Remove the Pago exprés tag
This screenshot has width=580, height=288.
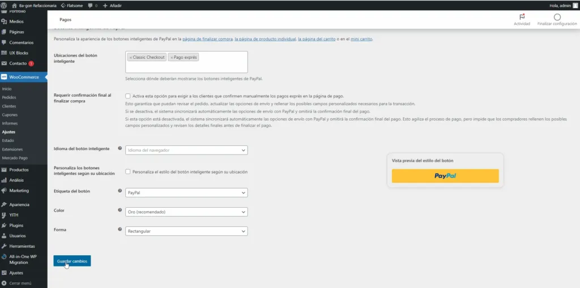(x=172, y=58)
